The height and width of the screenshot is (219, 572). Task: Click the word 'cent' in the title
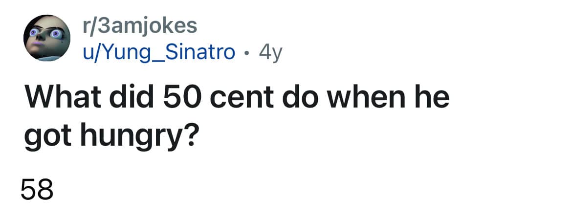(x=240, y=98)
